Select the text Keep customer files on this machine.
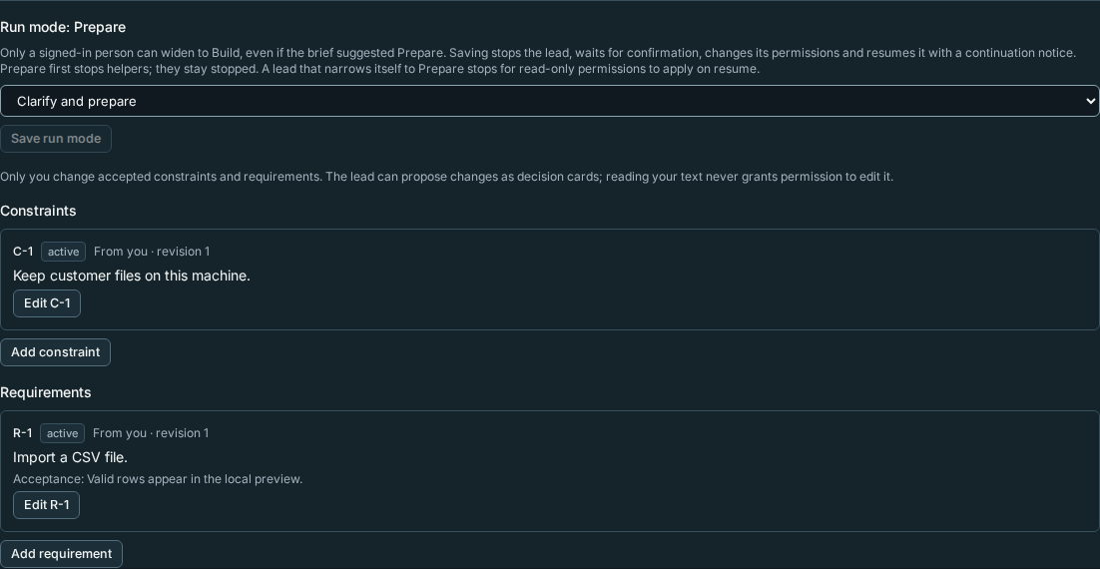This screenshot has height=569, width=1100. point(132,276)
